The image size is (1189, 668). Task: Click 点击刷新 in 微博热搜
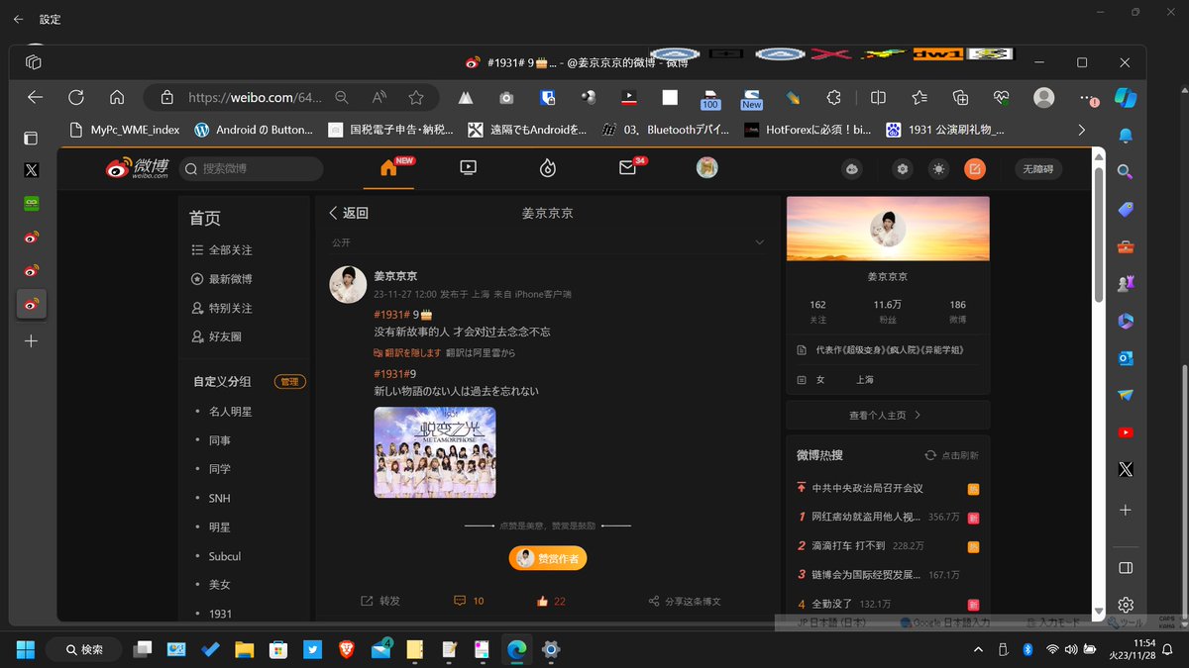tap(951, 455)
